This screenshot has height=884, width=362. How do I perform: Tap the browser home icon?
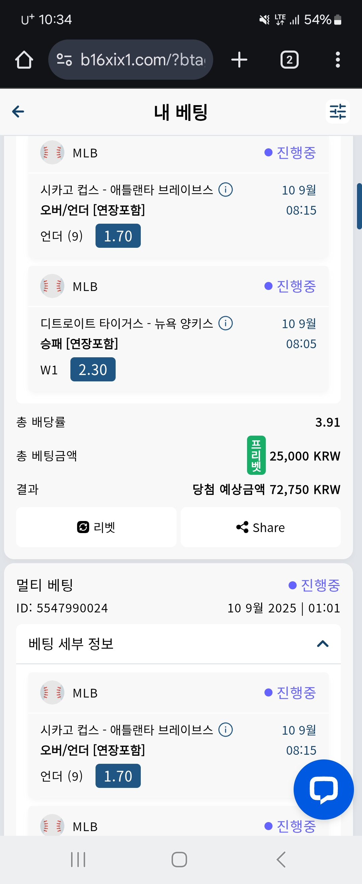coord(24,60)
